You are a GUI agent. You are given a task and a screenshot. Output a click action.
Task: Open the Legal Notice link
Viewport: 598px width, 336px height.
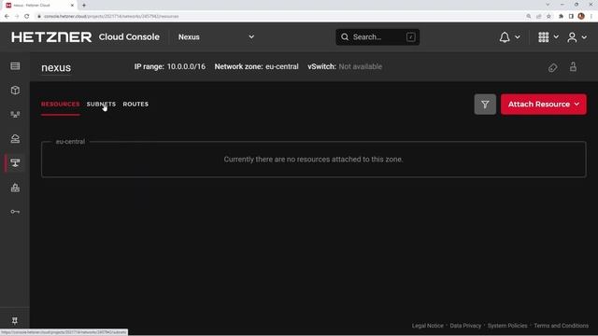point(428,326)
